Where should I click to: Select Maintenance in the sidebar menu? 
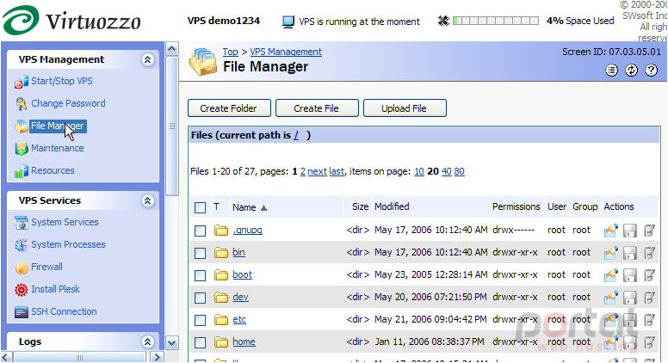(x=57, y=148)
